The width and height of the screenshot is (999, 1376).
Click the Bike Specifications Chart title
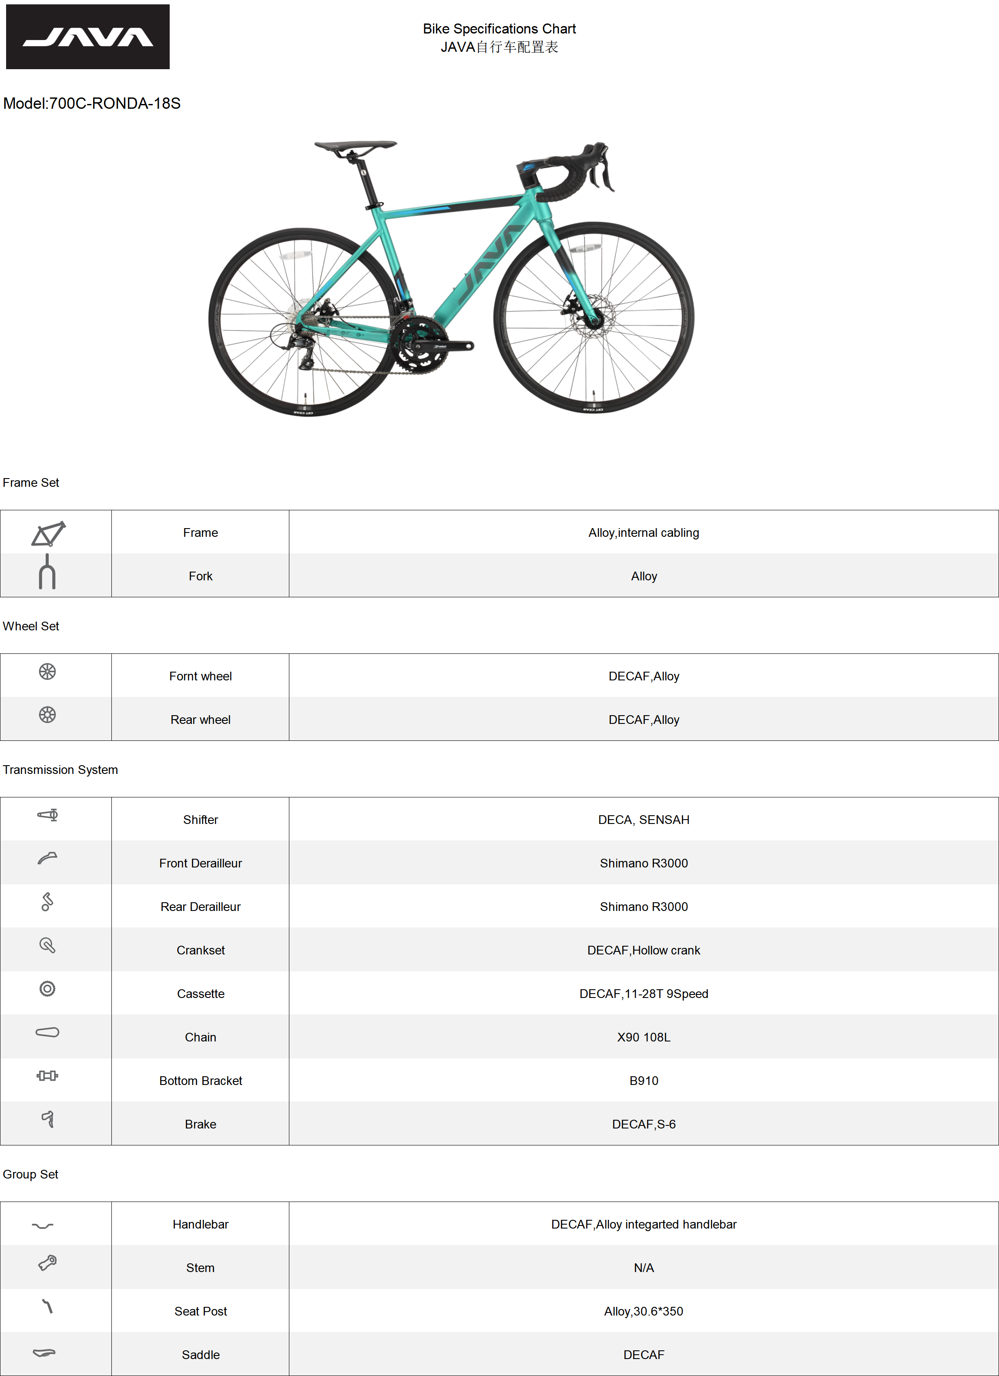[499, 29]
